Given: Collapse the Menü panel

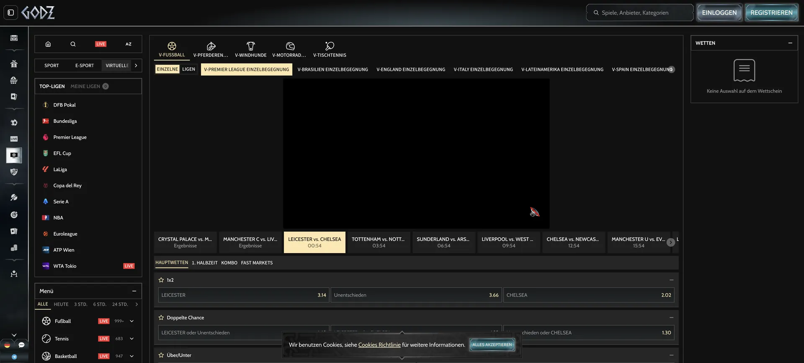Looking at the screenshot, I should pyautogui.click(x=134, y=291).
